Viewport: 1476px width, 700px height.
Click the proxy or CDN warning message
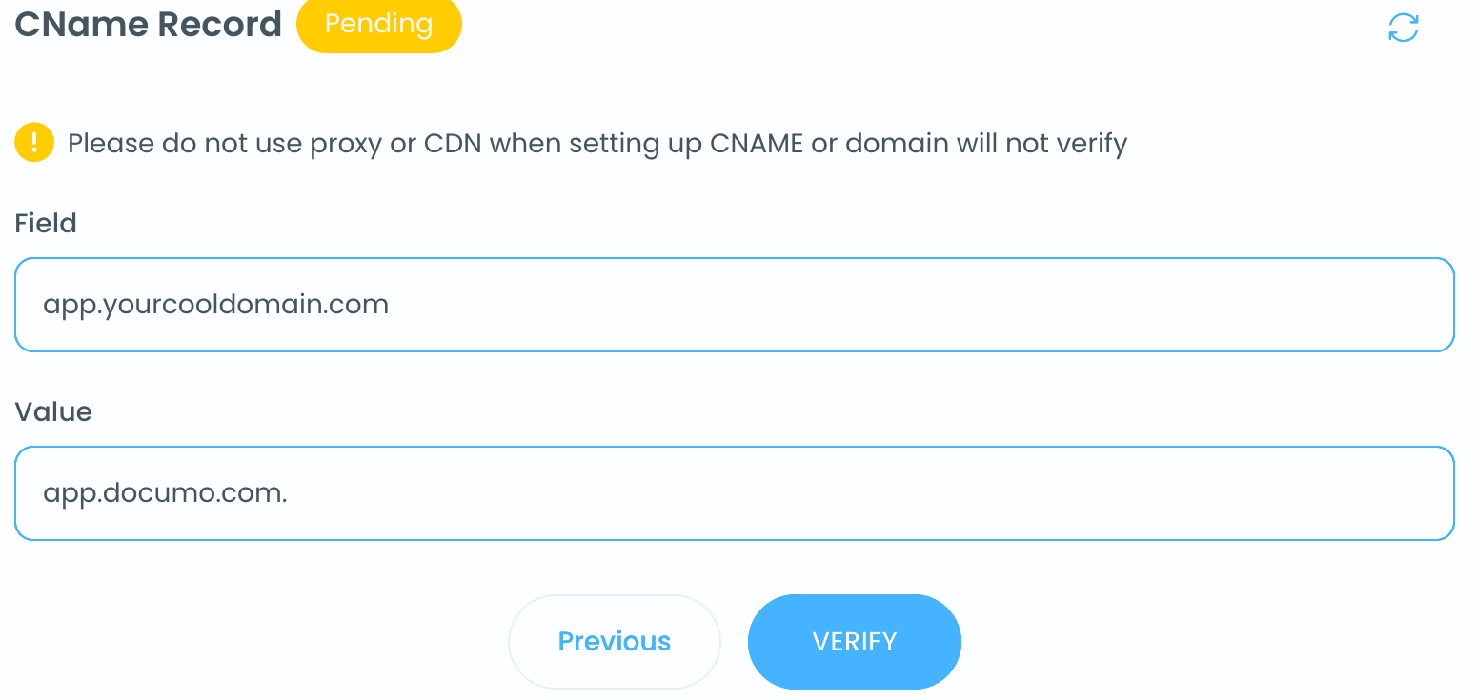pyautogui.click(x=597, y=144)
